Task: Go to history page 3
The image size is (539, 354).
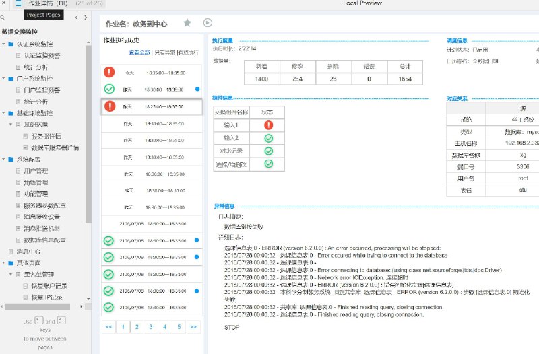Action: tap(151, 327)
